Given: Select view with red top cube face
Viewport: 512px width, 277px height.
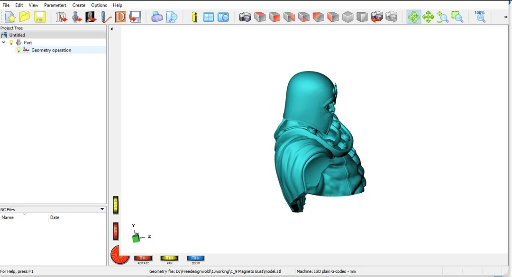Looking at the screenshot, I should tap(260, 17).
